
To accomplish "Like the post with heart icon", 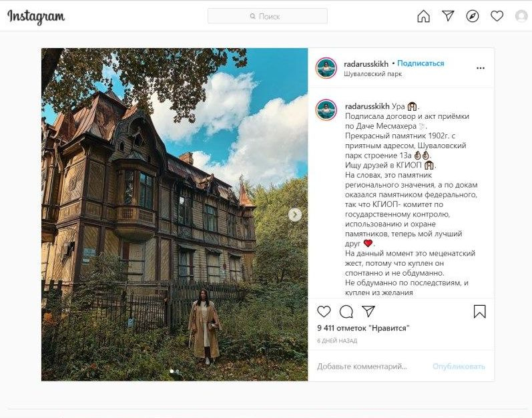I will (324, 311).
